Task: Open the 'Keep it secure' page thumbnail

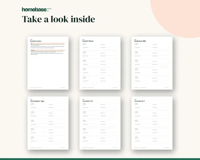Action: click(48, 63)
